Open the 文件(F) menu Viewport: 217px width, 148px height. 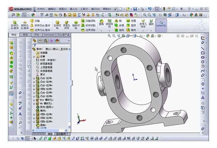pos(41,9)
